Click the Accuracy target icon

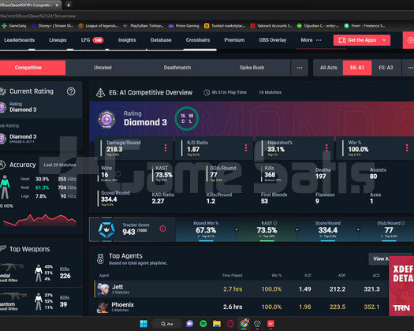[2, 165]
